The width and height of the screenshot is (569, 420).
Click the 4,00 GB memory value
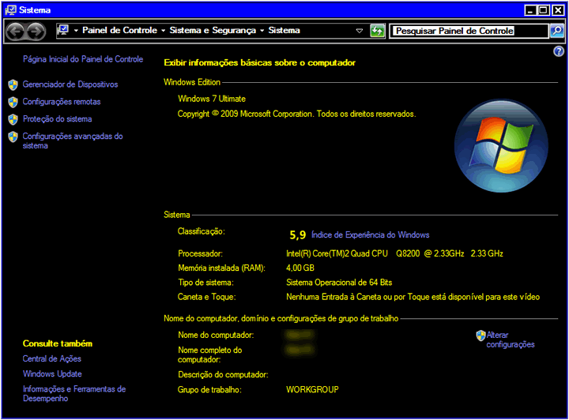coord(300,268)
